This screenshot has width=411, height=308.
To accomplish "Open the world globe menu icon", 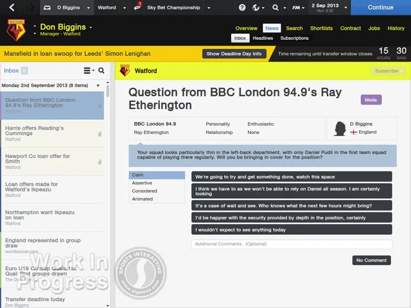I will point(256,8).
